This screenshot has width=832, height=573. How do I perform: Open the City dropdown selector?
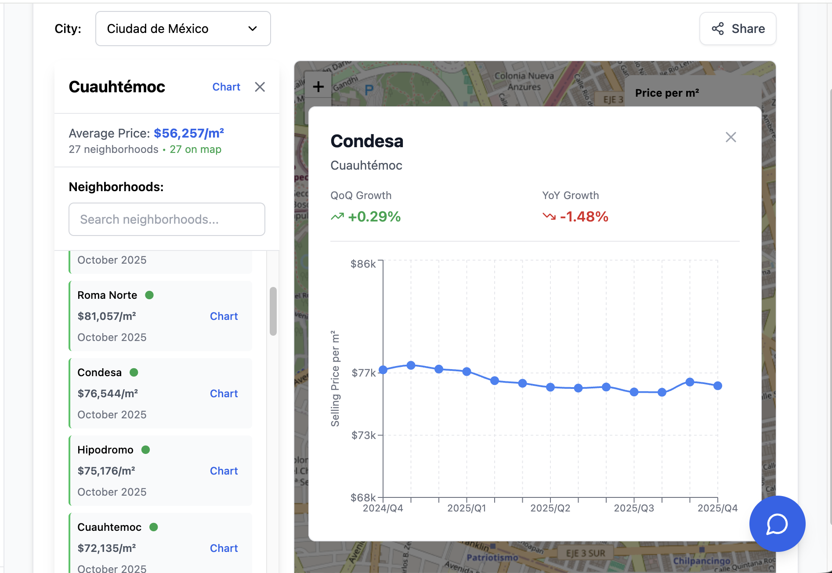pos(183,29)
